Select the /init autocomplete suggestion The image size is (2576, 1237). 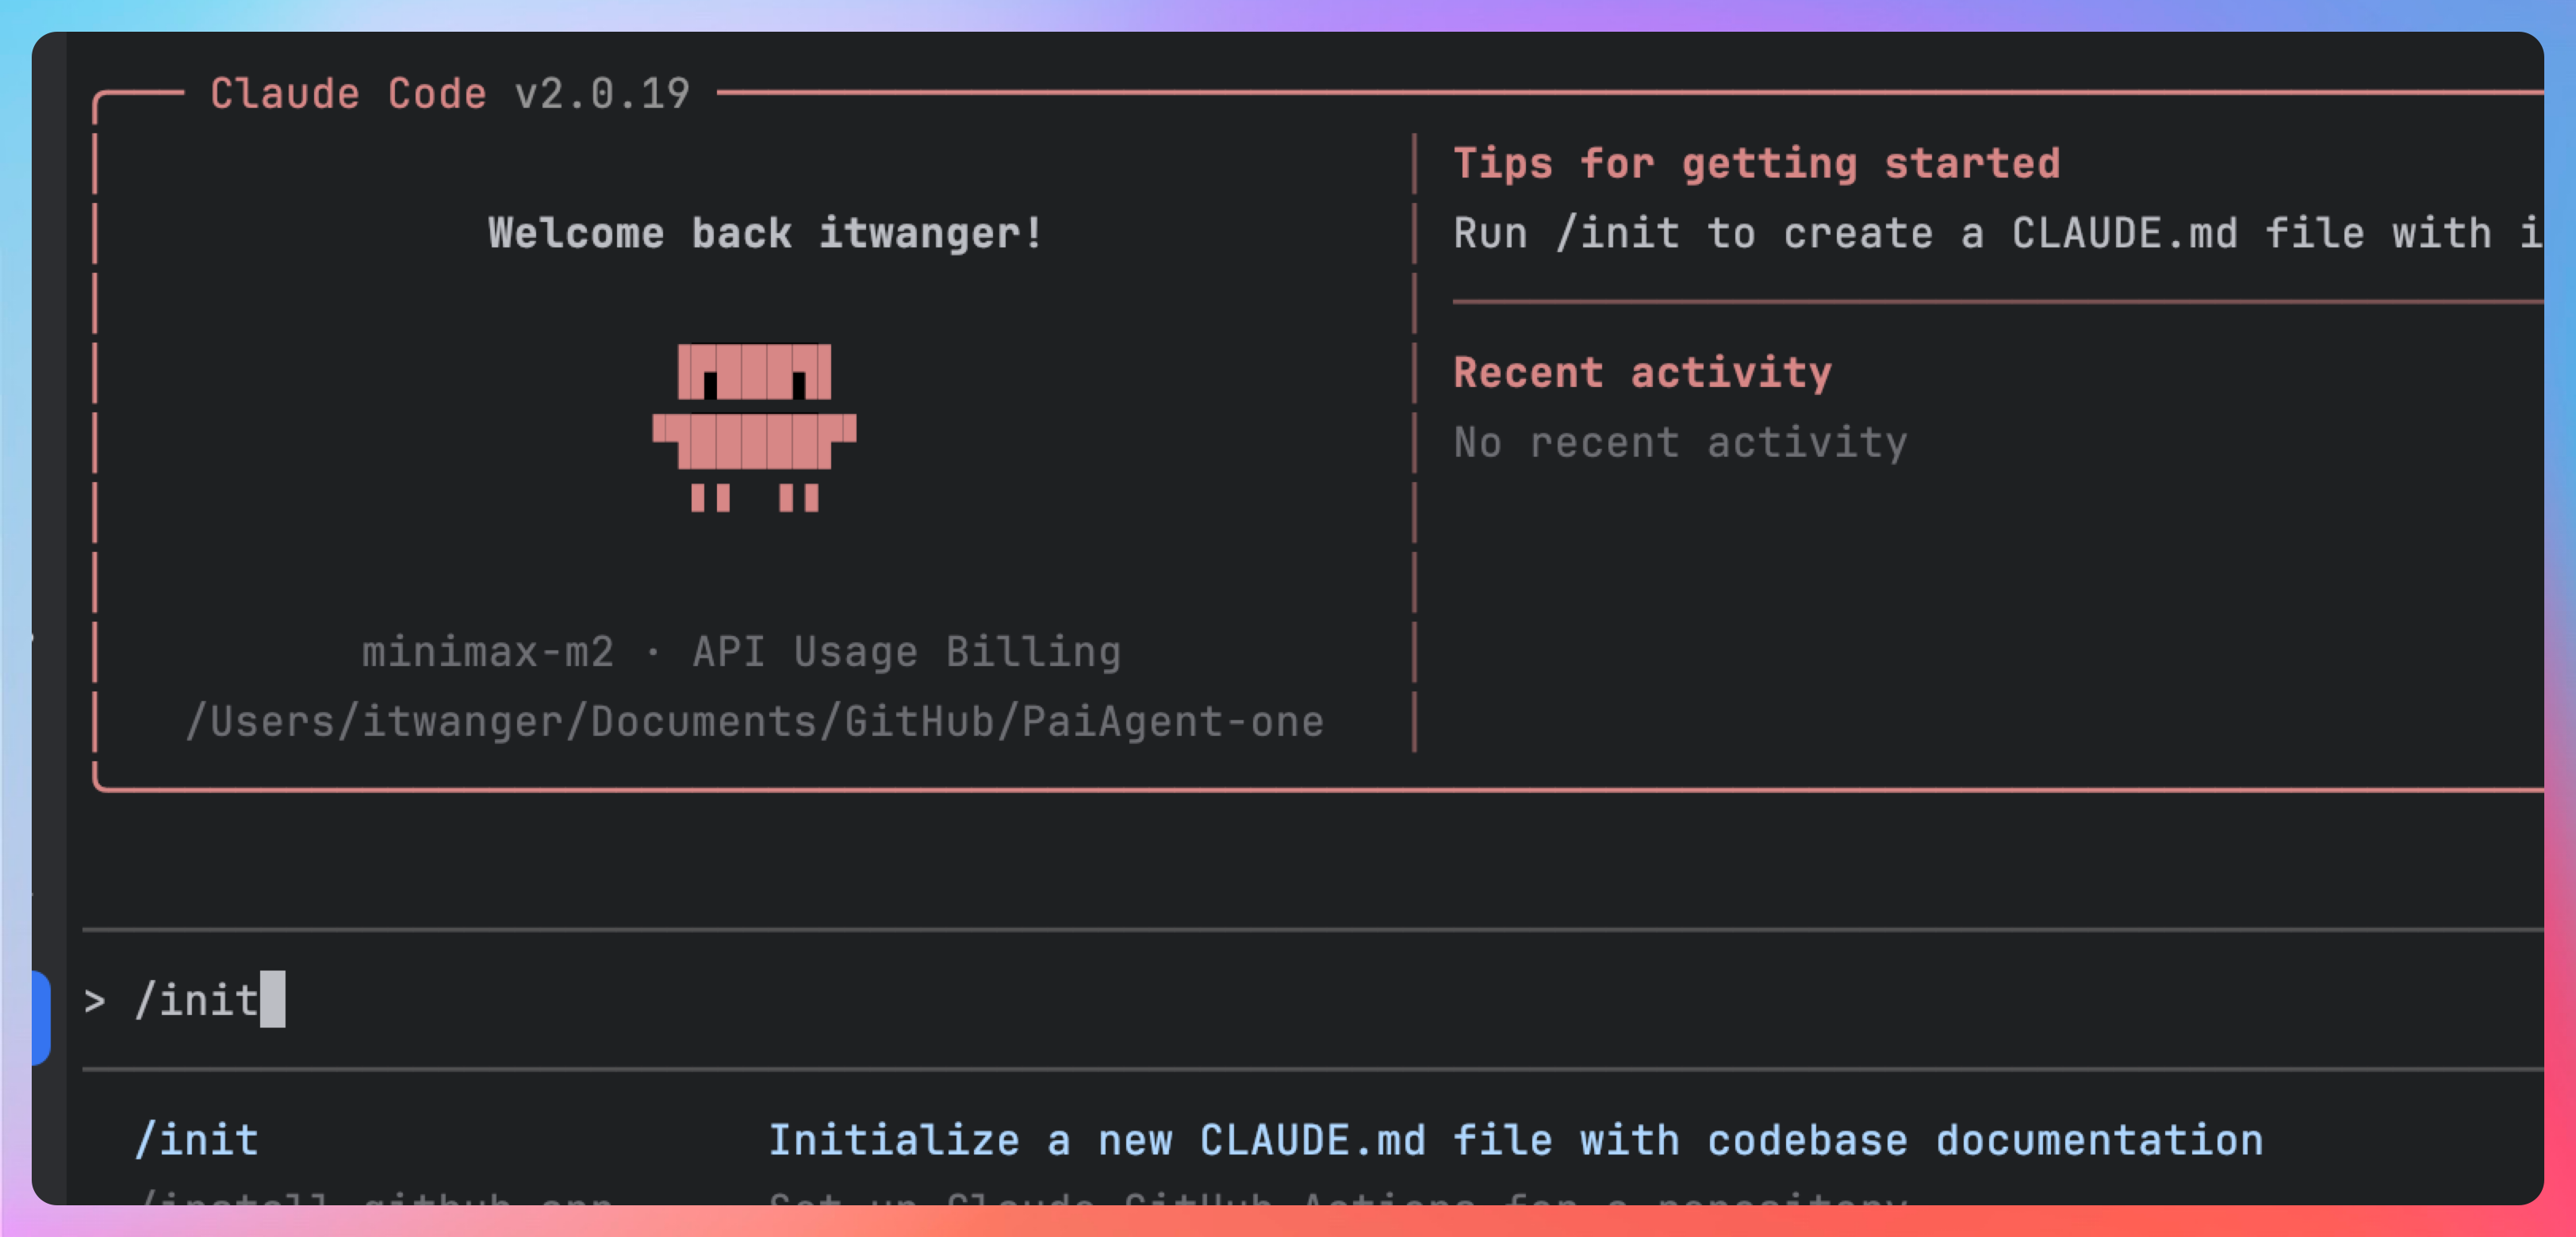coord(198,1140)
